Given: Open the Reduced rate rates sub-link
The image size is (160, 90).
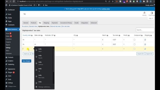Looking at the screenshot, I should point(55,26).
